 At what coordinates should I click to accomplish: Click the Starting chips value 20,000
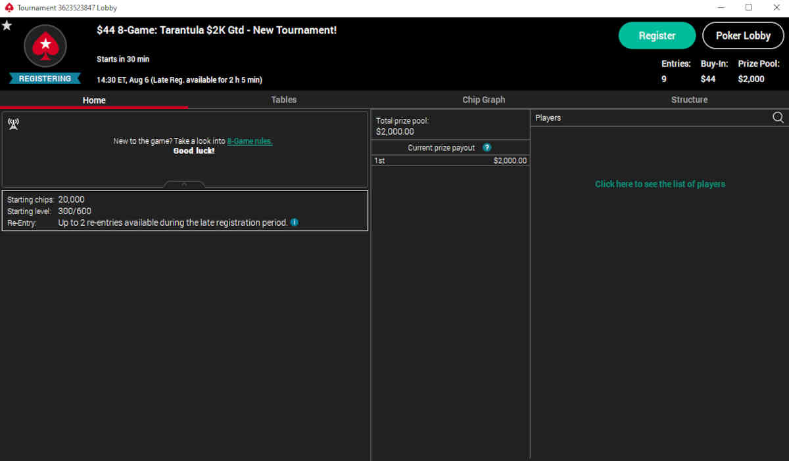[72, 200]
